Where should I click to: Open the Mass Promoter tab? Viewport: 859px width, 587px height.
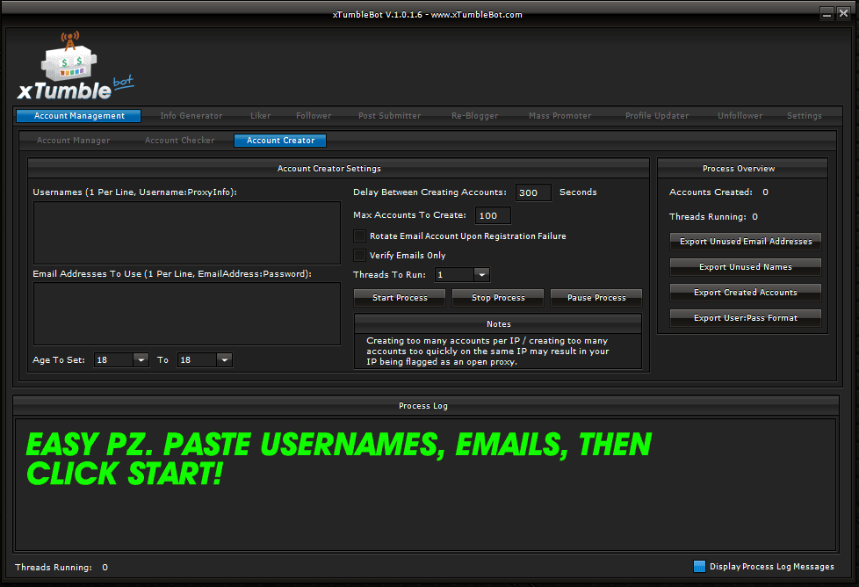pos(559,116)
